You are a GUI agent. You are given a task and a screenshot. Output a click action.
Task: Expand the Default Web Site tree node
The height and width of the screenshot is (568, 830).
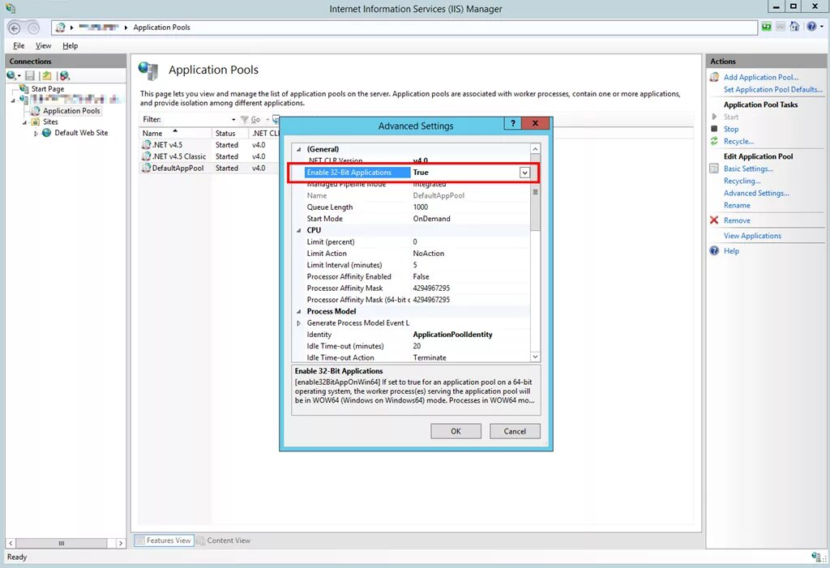point(36,134)
